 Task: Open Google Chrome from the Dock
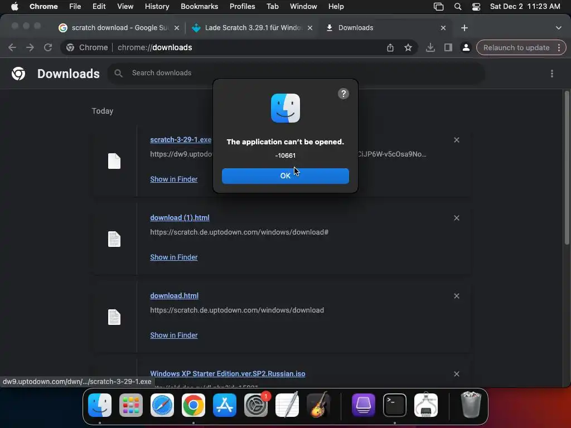(193, 405)
